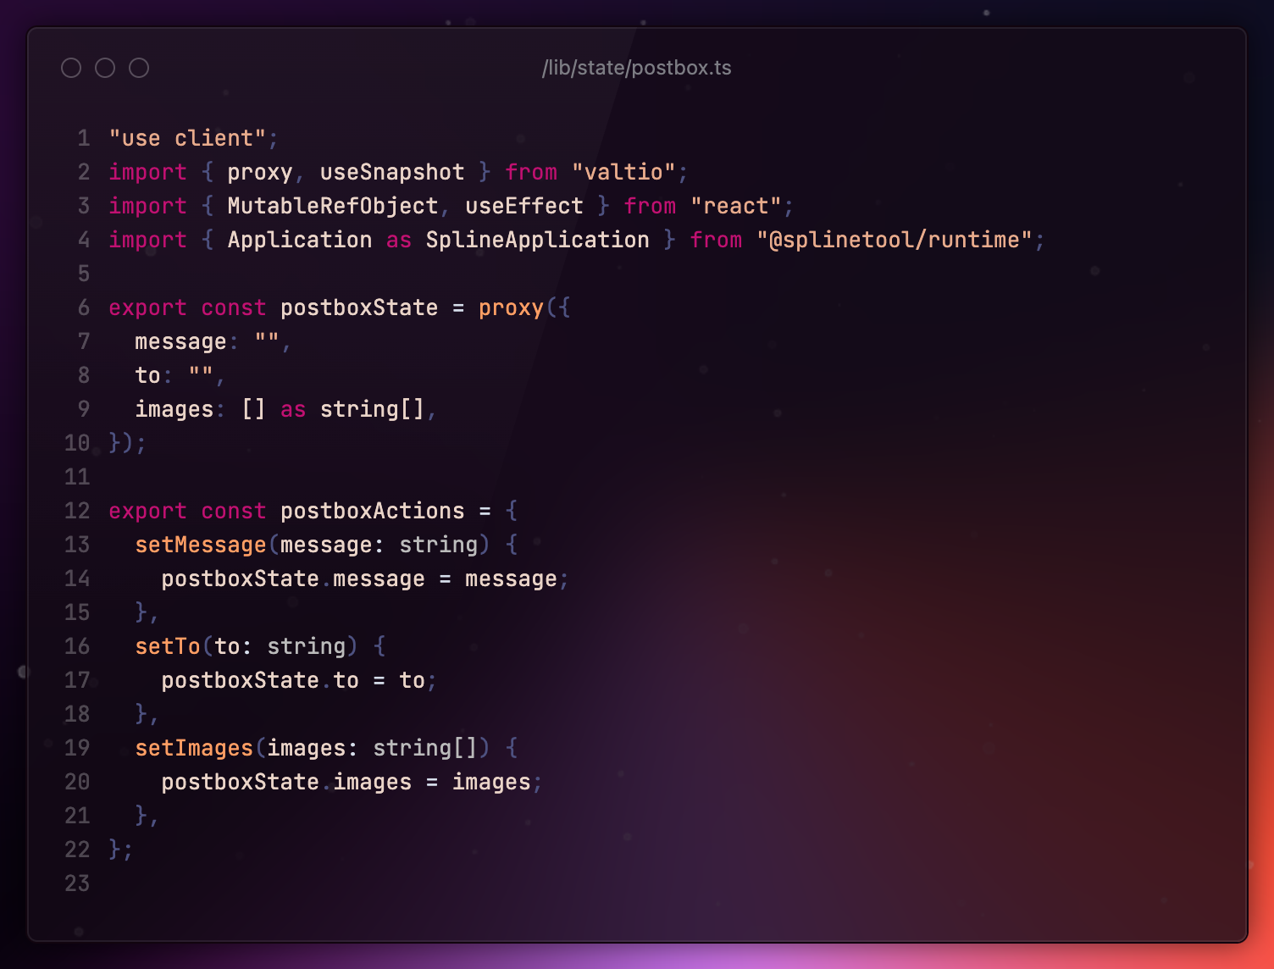Click the string[] type on line 9
Screen dimensions: 1274x969
pos(372,409)
